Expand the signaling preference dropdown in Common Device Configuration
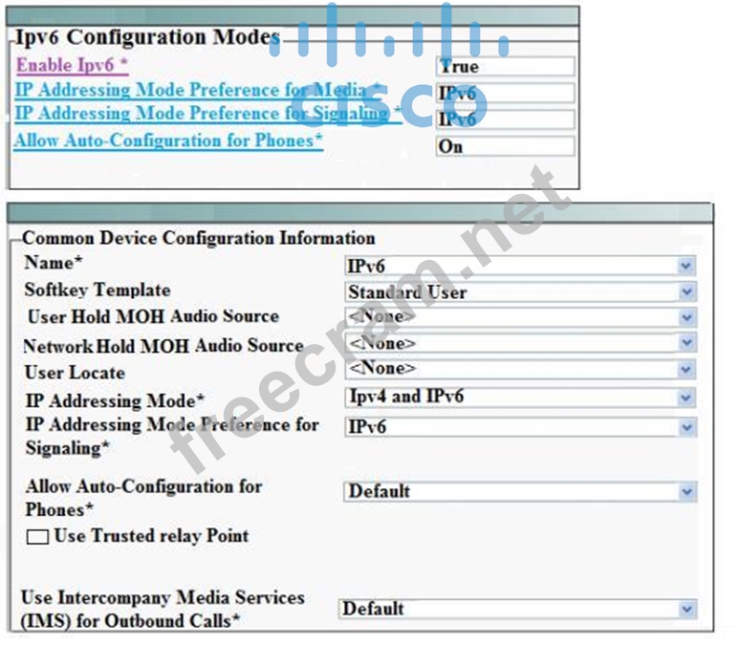Viewport: 740px width, 645px height. click(x=519, y=427)
